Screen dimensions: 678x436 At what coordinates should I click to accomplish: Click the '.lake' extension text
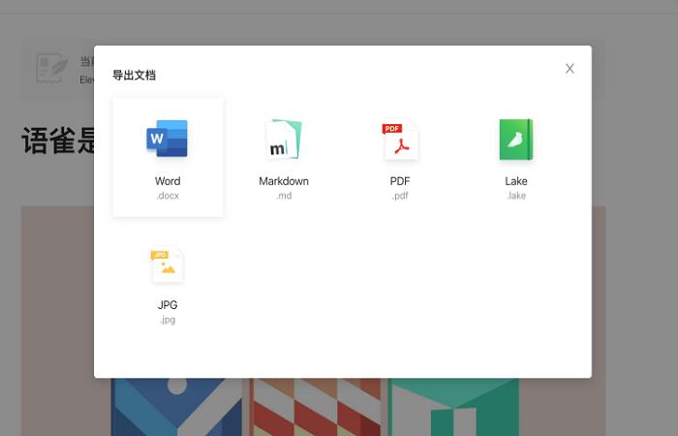[x=516, y=196]
